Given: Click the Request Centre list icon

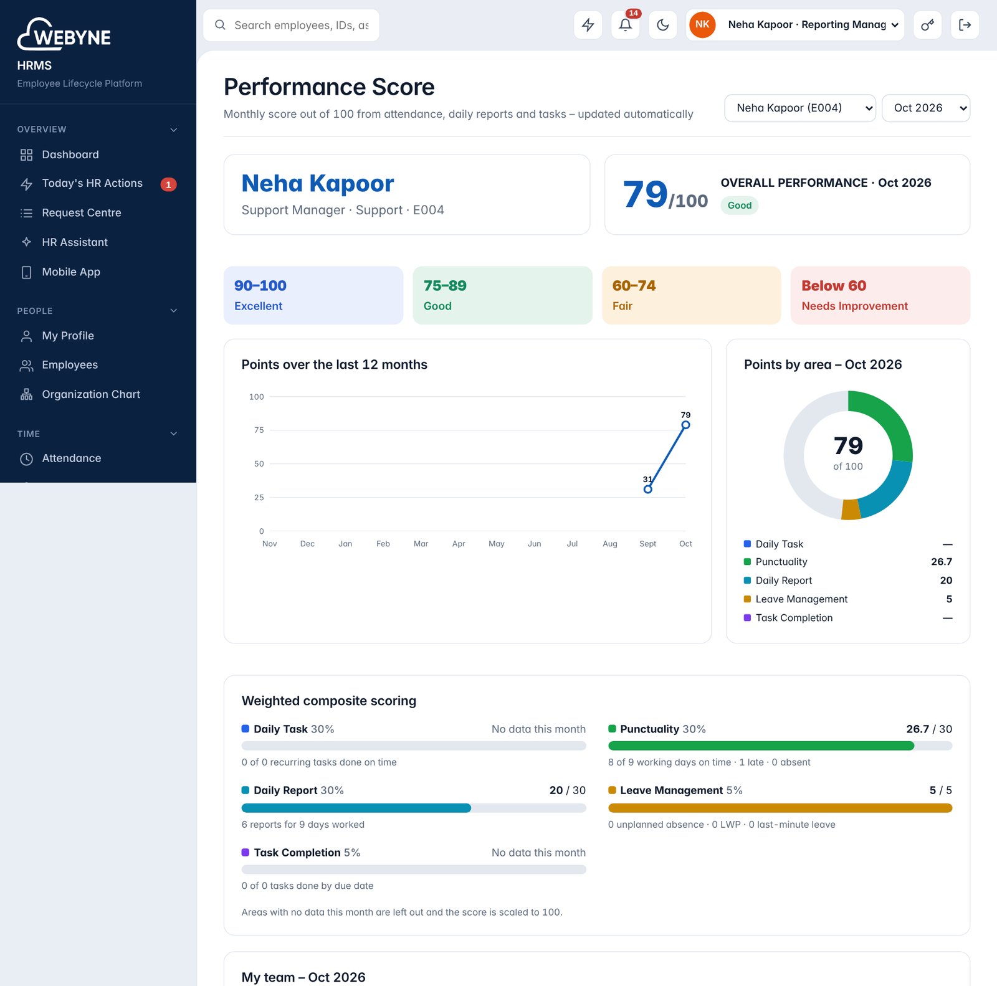Looking at the screenshot, I should pyautogui.click(x=26, y=213).
